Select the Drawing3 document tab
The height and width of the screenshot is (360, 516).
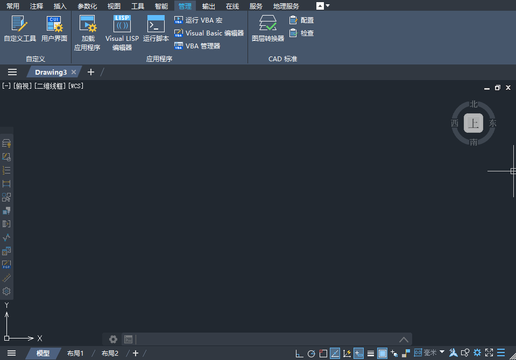point(51,72)
